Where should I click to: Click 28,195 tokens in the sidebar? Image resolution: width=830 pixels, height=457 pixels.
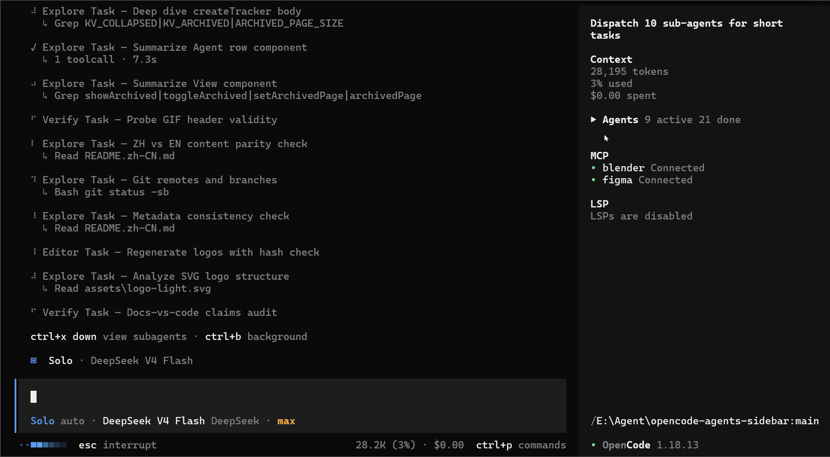[629, 71]
